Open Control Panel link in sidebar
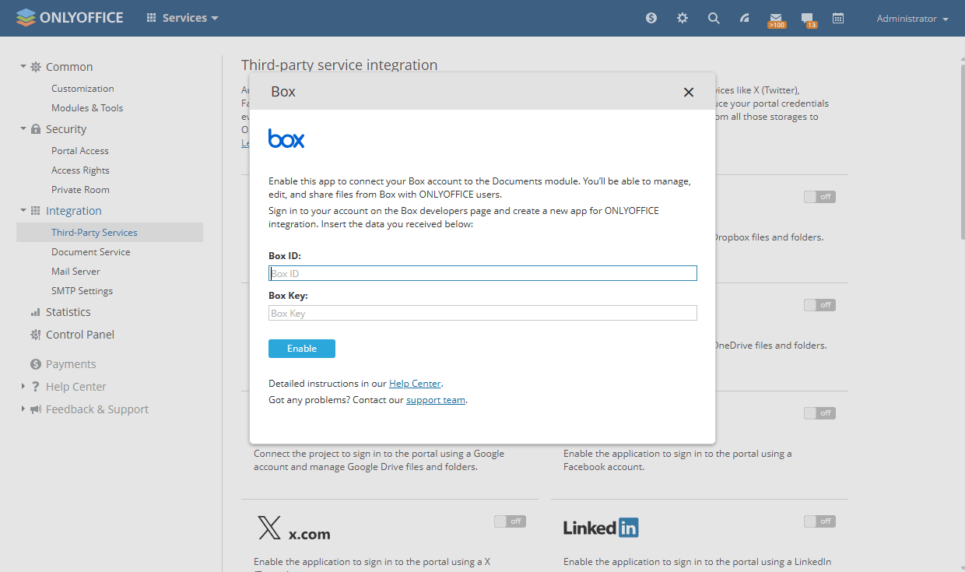 click(x=80, y=335)
